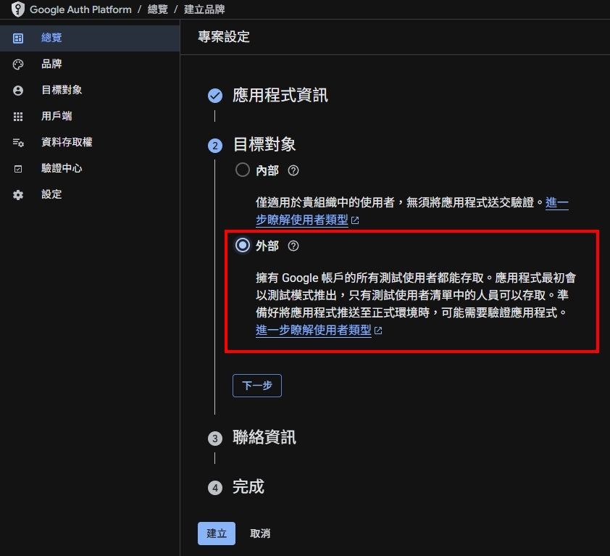Select the 外部 radio button
This screenshot has height=556, width=610.
click(x=242, y=246)
